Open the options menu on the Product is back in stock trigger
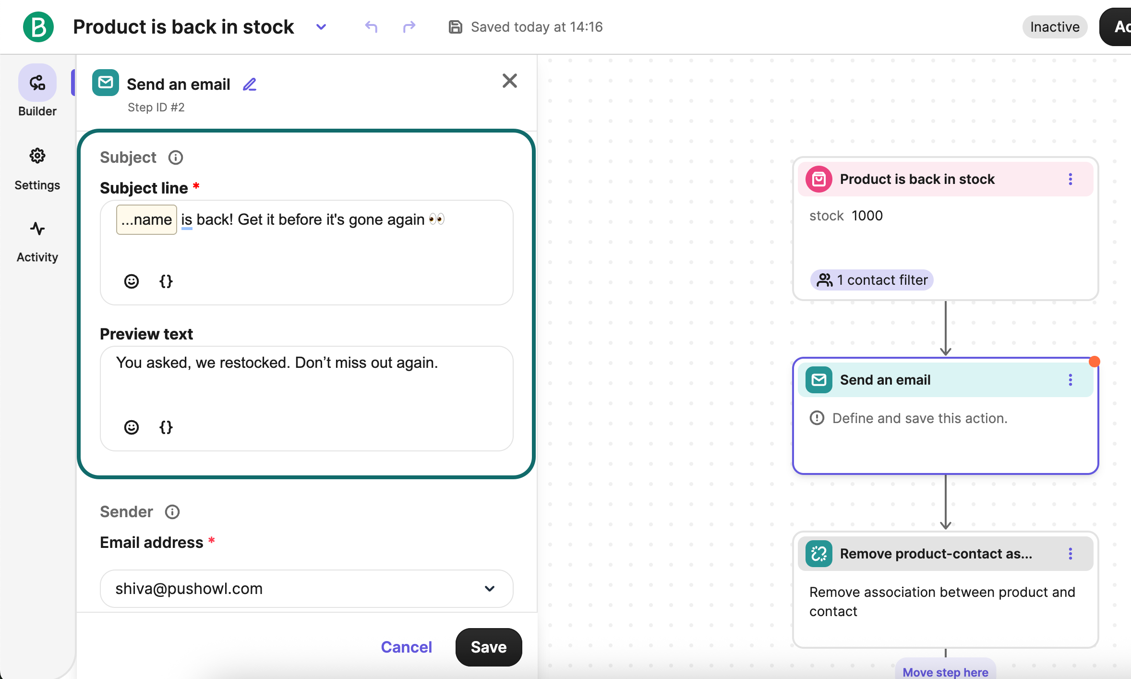Viewport: 1131px width, 679px height. tap(1070, 179)
